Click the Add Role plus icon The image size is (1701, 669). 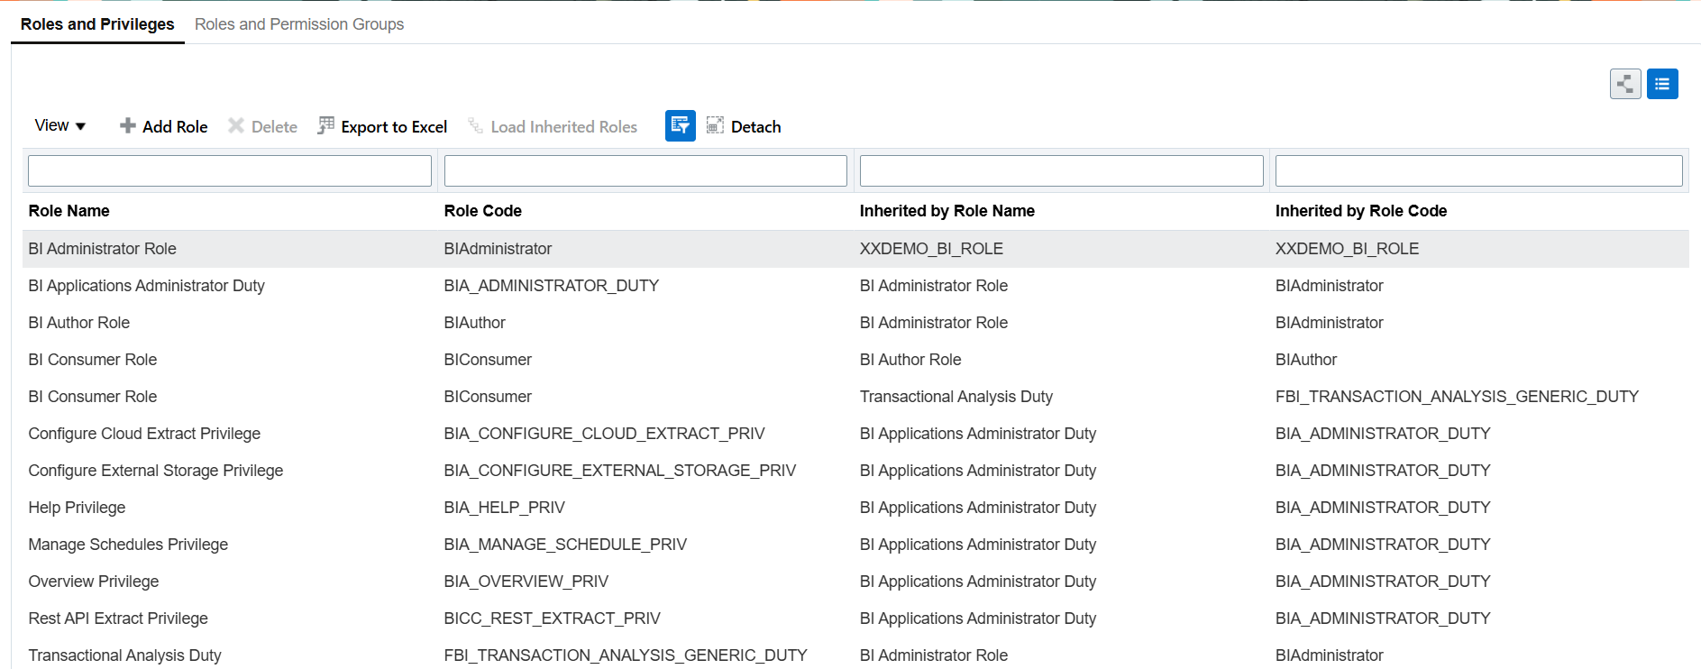128,126
